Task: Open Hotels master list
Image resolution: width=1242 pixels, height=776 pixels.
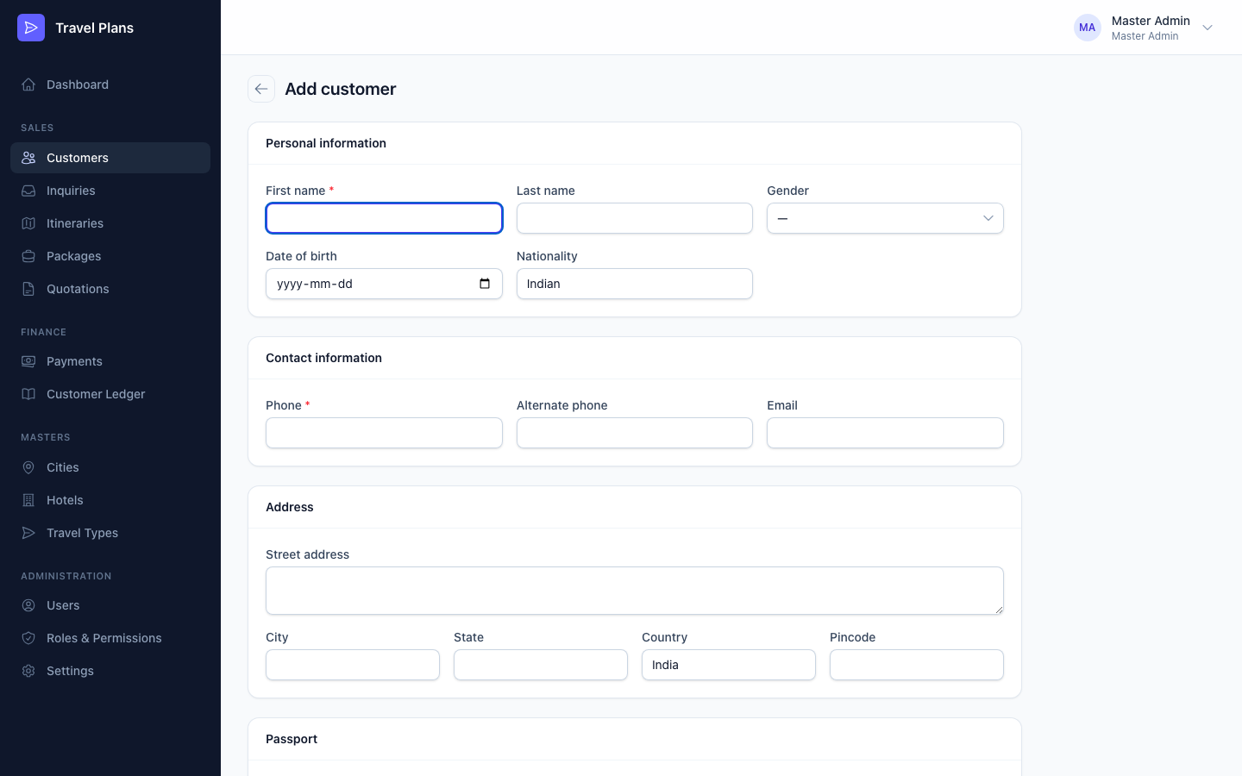Action: (x=110, y=500)
